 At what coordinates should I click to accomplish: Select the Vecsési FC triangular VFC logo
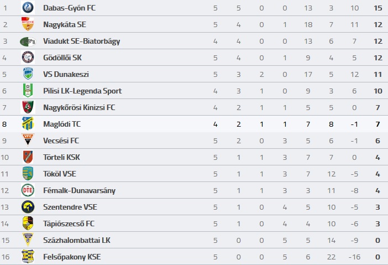tap(28, 140)
